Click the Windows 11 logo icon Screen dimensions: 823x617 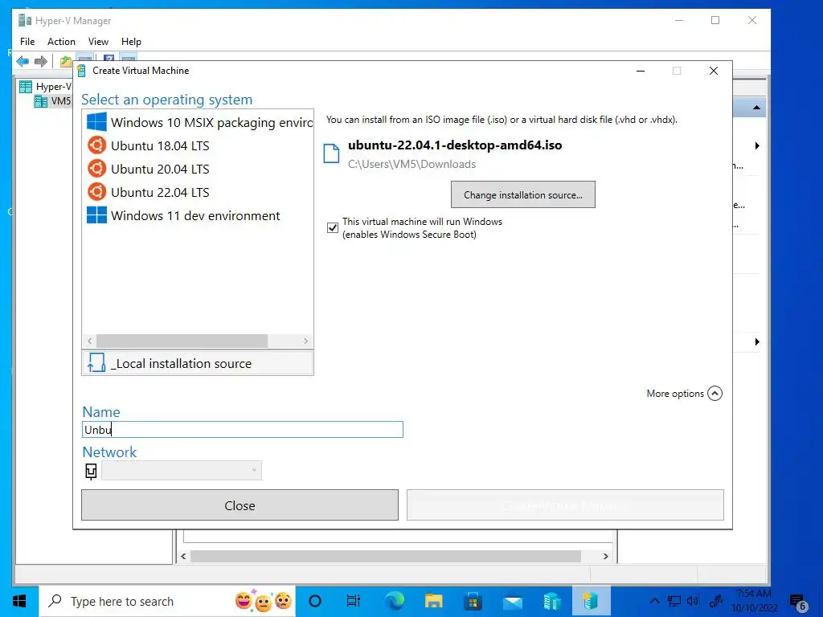point(96,215)
